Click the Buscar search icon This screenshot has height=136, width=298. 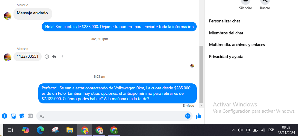coord(265,1)
